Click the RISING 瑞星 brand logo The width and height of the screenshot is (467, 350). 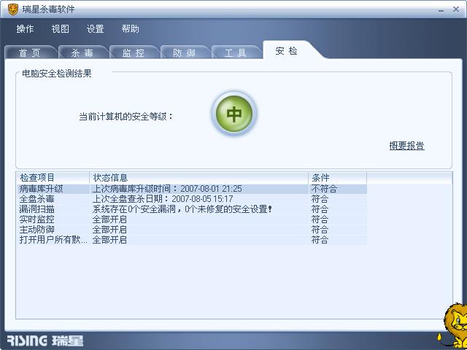click(x=45, y=341)
